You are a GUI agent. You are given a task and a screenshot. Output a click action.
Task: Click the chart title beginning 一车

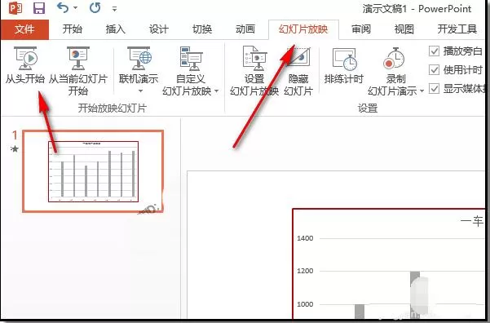click(x=472, y=221)
